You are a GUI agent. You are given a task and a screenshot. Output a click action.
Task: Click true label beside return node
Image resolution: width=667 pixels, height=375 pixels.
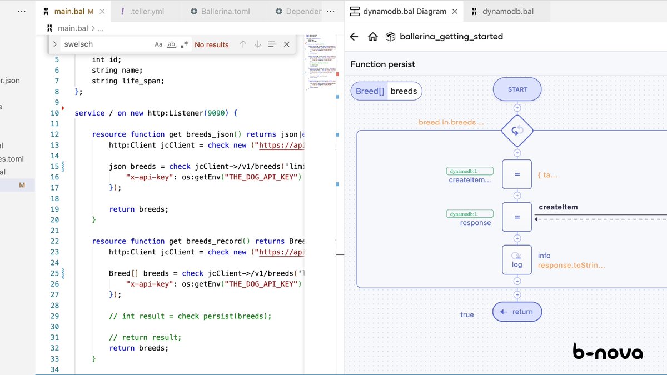[x=467, y=315]
